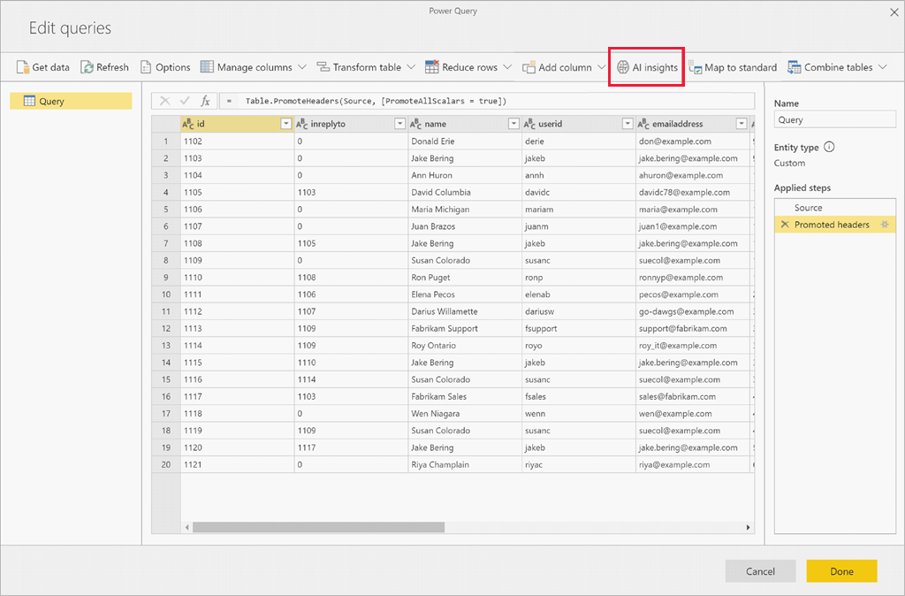905x596 pixels.
Task: Click the Reduce rows icon
Action: (x=431, y=67)
